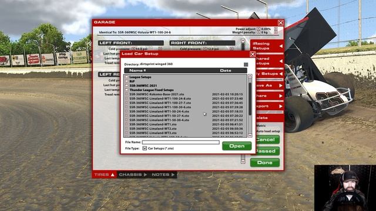The image size is (376, 211).
Task: Click the setup file list scrollbar thumb
Action: [x=250, y=99]
